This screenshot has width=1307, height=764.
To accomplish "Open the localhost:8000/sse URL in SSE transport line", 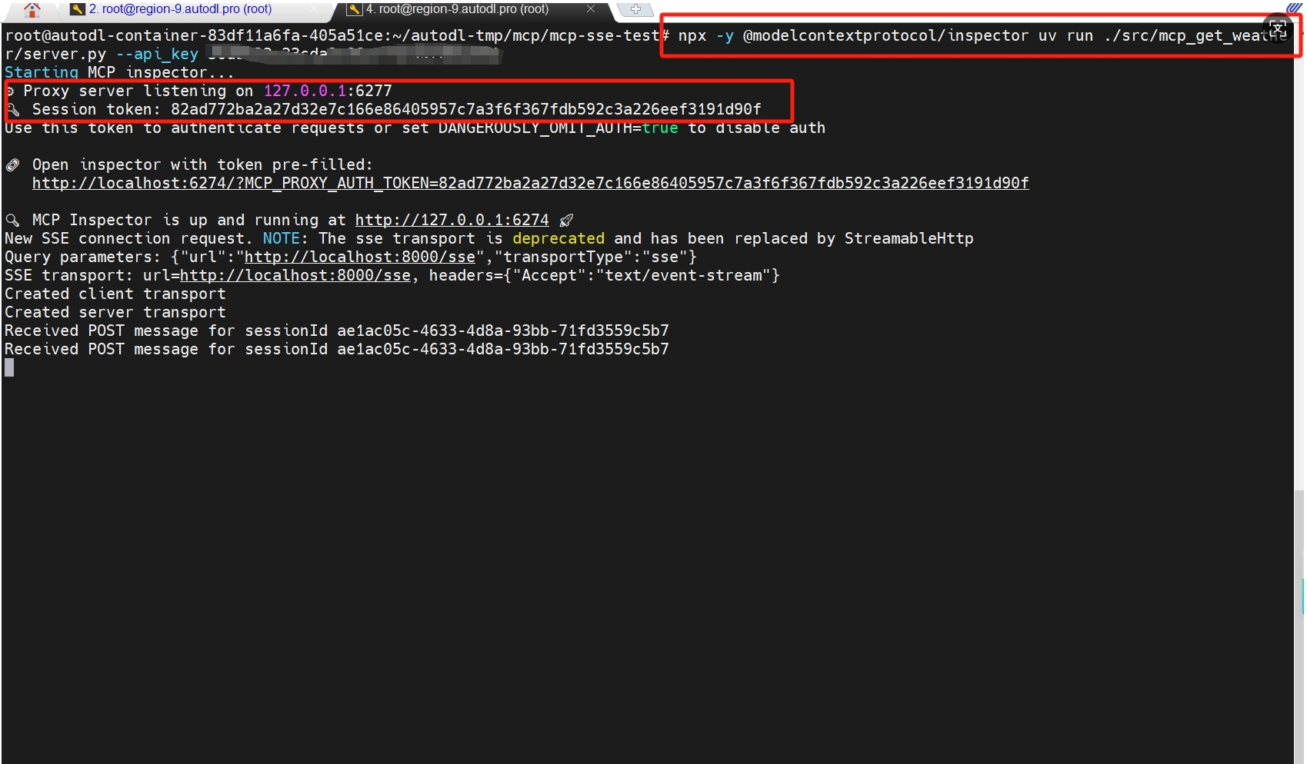I will click(295, 275).
